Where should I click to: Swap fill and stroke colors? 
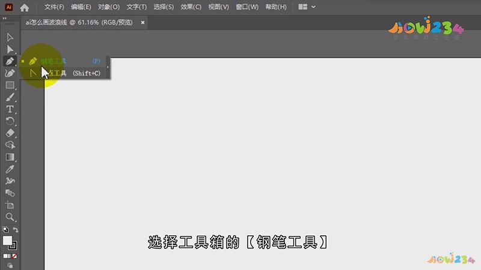pyautogui.click(x=16, y=230)
